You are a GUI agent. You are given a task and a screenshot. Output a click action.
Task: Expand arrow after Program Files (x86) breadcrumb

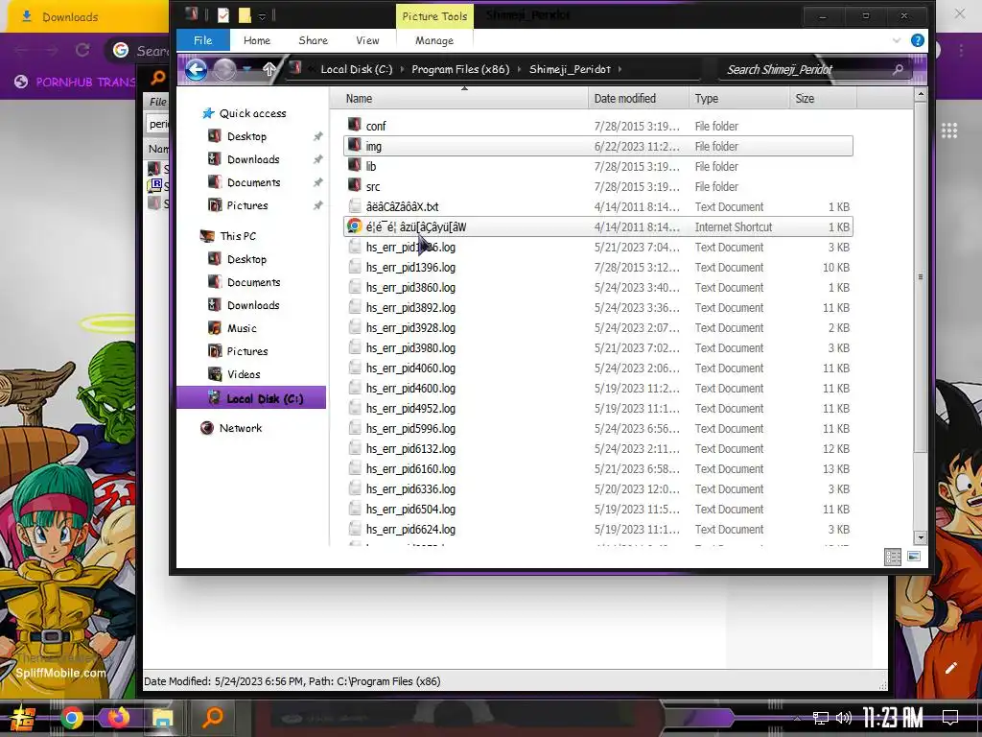pyautogui.click(x=519, y=69)
